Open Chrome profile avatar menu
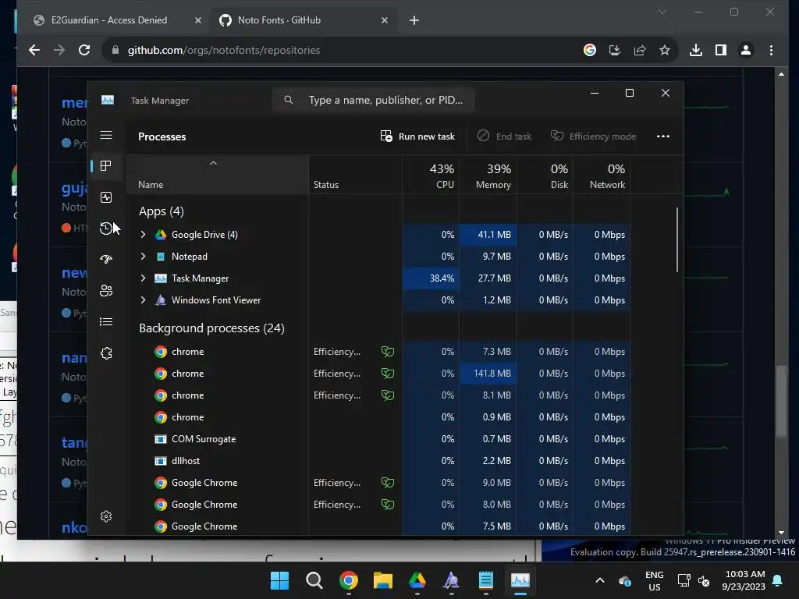Screen dimensions: 799x599 (745, 50)
